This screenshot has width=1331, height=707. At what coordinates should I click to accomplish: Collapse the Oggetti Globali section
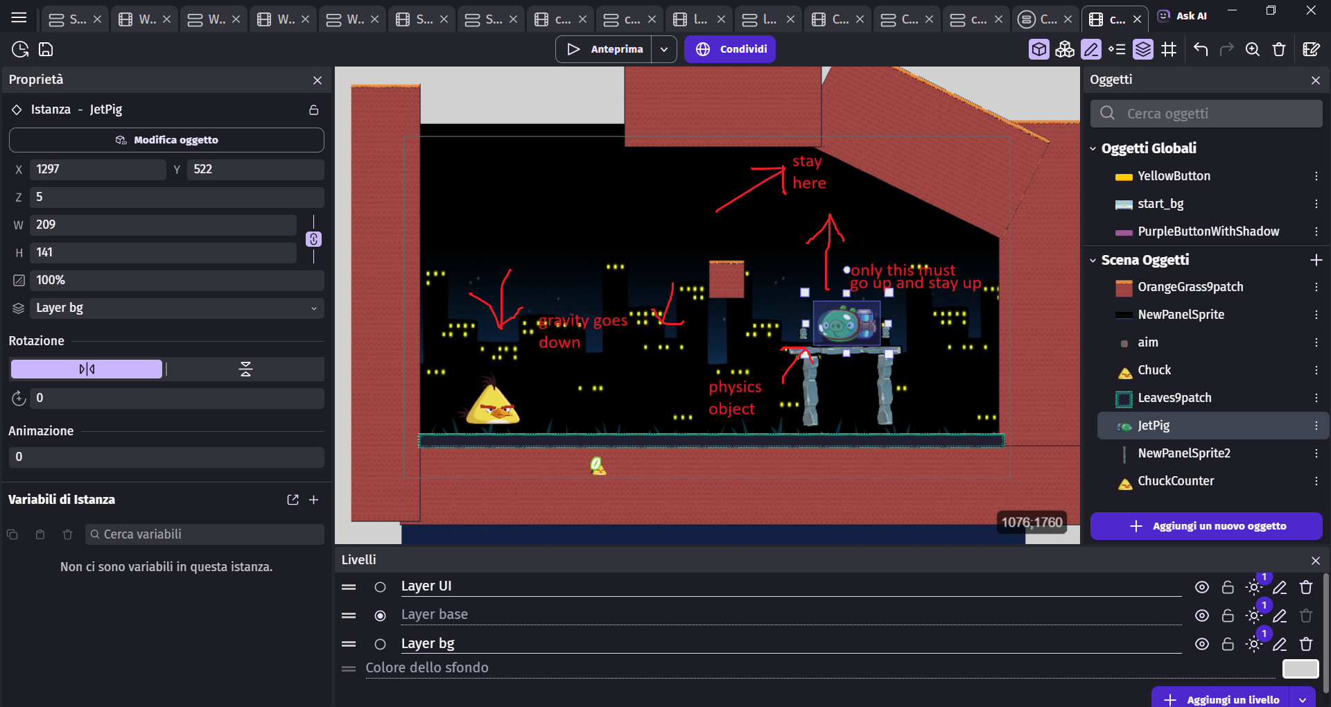1093,148
